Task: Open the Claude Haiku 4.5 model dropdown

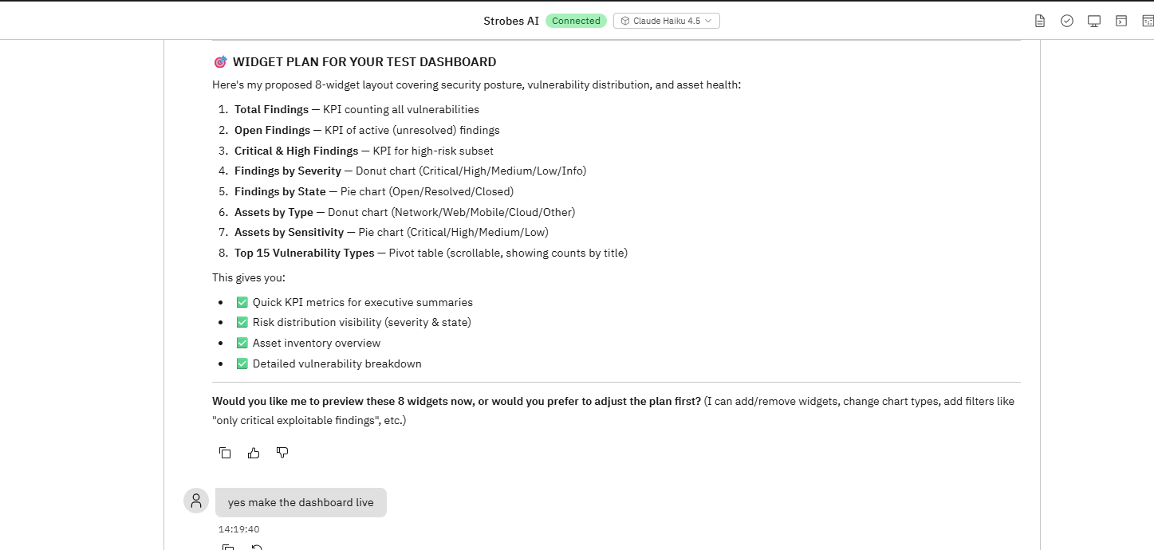Action: point(667,21)
